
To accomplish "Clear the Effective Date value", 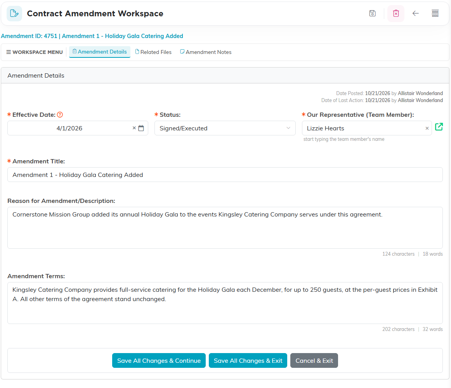I will click(134, 128).
